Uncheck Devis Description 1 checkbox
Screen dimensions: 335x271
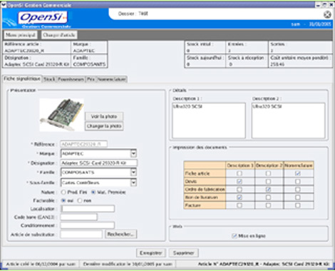click(x=239, y=181)
